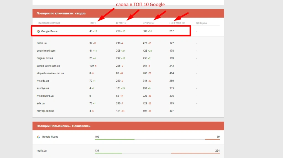The image size is (283, 158).
Task: Click the Google Львов Top 1 value 45
Action: click(x=91, y=31)
